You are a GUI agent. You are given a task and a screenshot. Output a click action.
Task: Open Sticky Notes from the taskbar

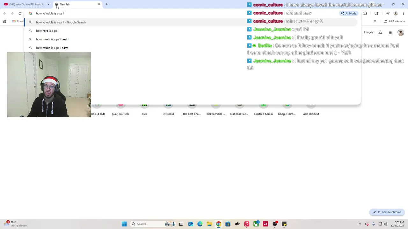(x=284, y=224)
